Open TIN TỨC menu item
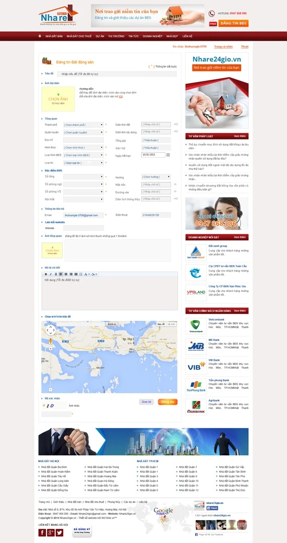 pos(134,36)
